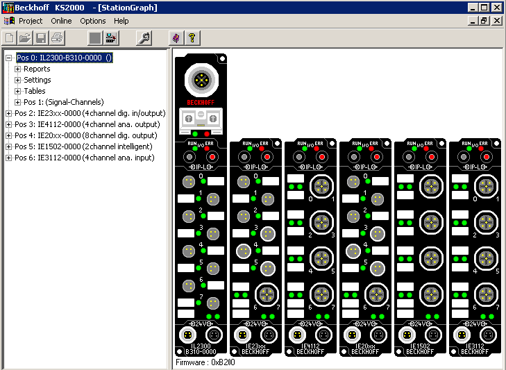Select the Tables tree item
The width and height of the screenshot is (506, 370).
click(35, 91)
